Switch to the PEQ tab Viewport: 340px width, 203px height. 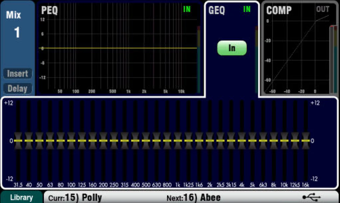click(x=50, y=10)
